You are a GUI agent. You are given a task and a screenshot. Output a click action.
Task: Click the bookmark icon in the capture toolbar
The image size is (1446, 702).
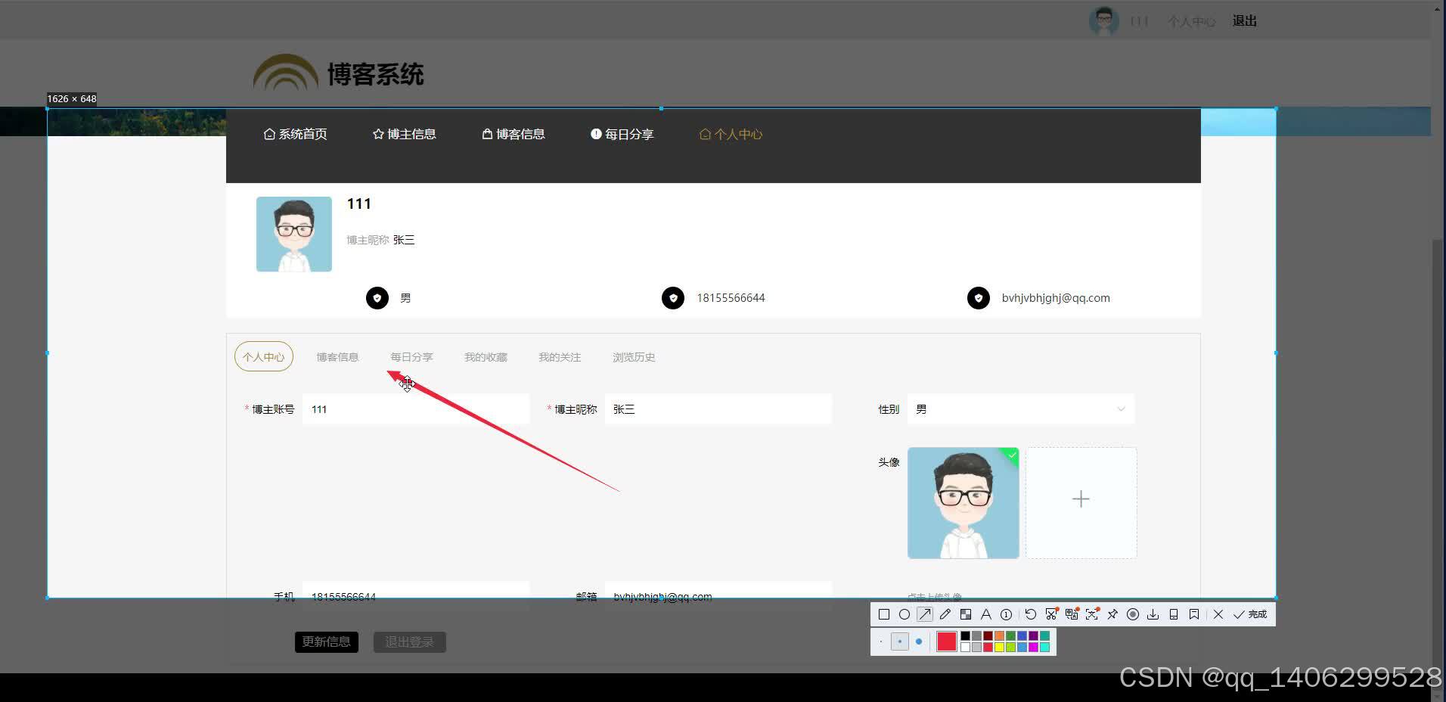tap(1194, 614)
